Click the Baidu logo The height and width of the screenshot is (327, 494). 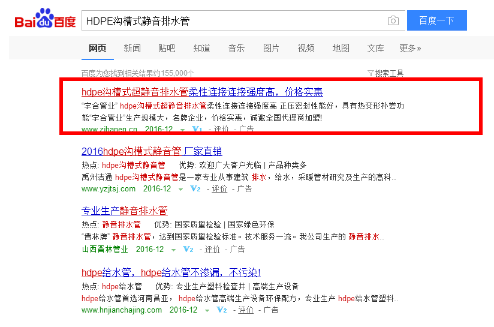(45, 19)
